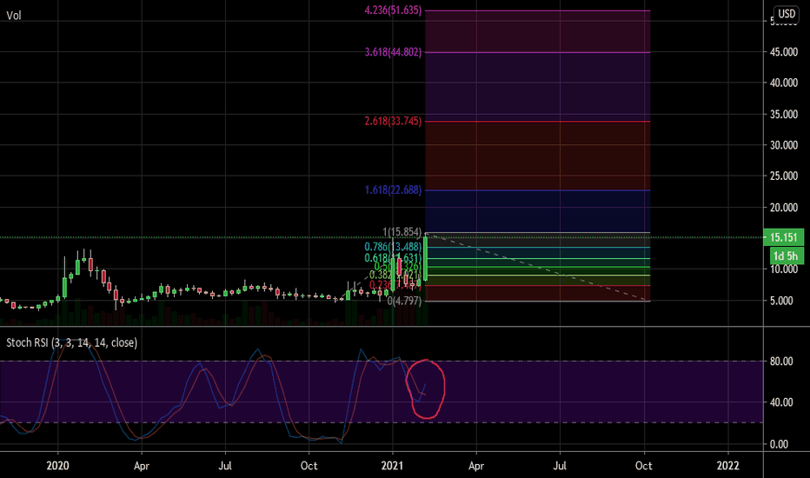
Task: Click the USD currency button
Action: point(787,14)
